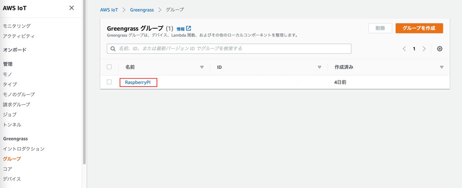Screen dimensions: 462x188
Task: Click the Greengrass グループ panel title
Action: 134,28
